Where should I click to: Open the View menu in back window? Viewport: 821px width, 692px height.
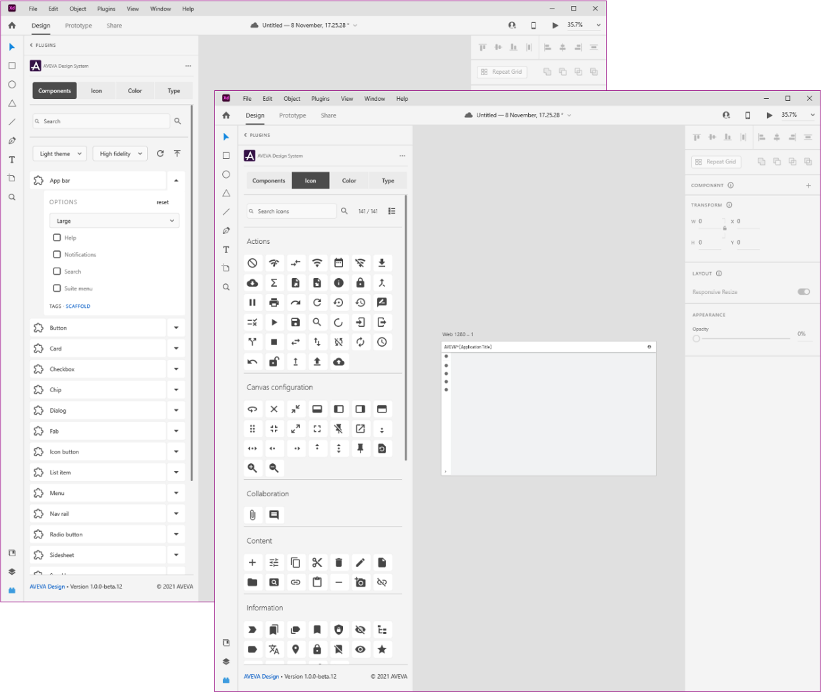point(133,9)
